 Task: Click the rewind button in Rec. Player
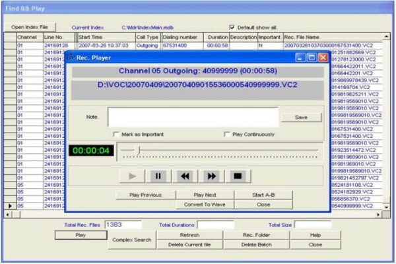pyautogui.click(x=185, y=176)
